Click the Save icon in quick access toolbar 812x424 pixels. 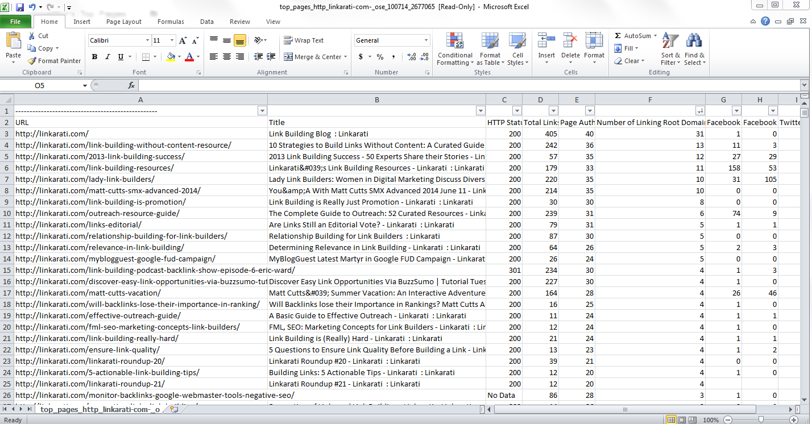(x=20, y=7)
